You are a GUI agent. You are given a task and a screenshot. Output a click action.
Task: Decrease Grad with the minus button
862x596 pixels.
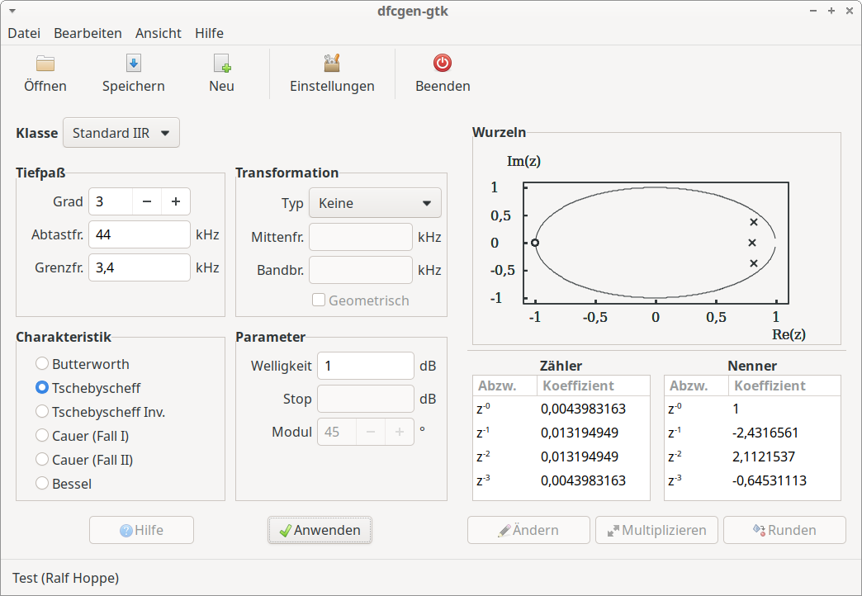tap(146, 201)
